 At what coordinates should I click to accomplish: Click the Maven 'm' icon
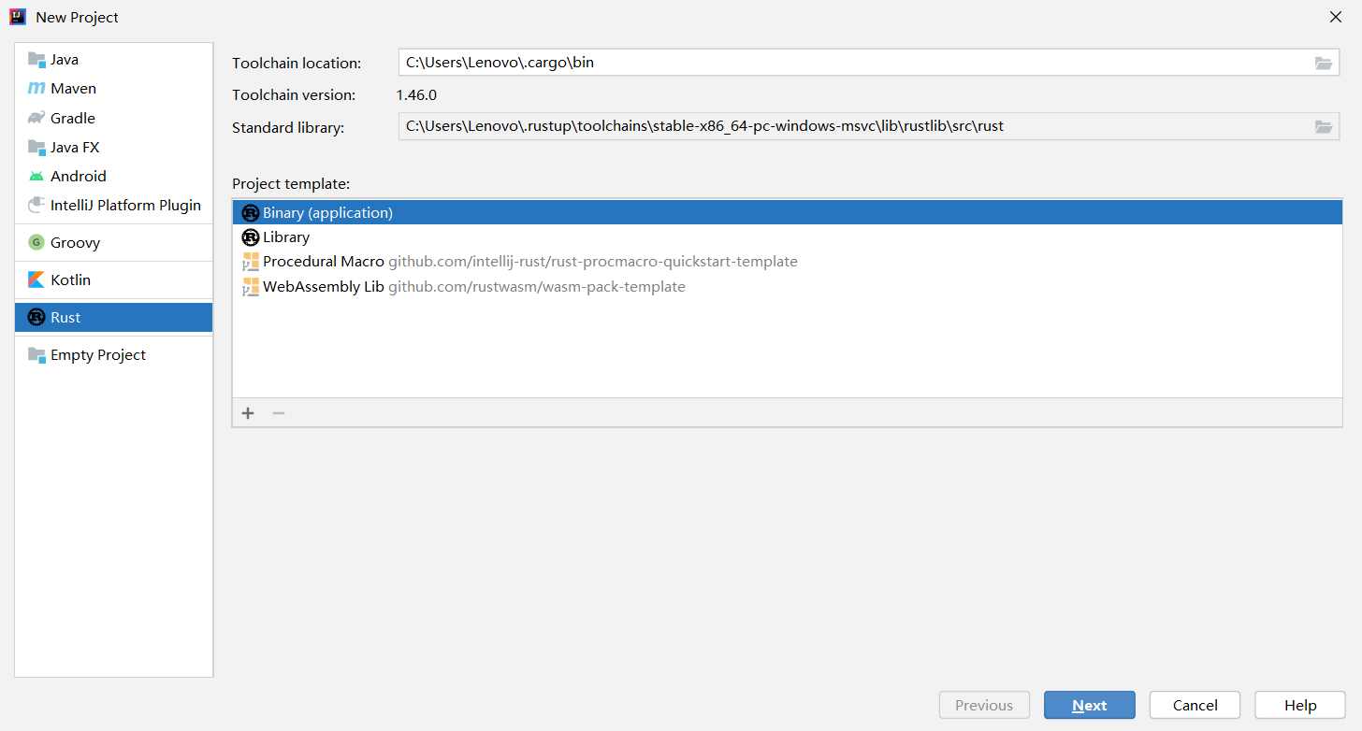pyautogui.click(x=36, y=88)
